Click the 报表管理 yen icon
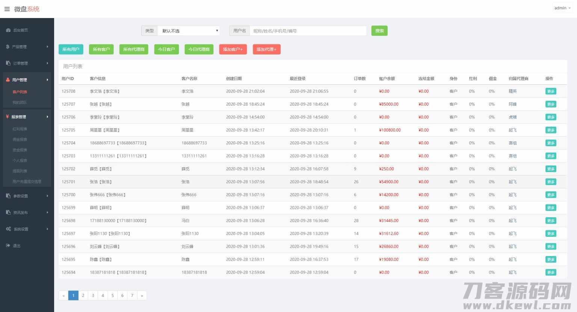This screenshot has height=312, width=577. [8, 117]
